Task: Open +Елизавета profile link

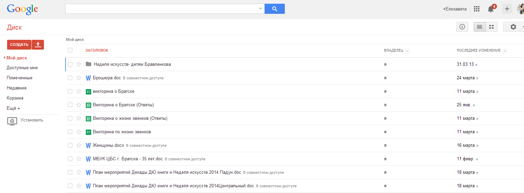Action: tap(455, 9)
